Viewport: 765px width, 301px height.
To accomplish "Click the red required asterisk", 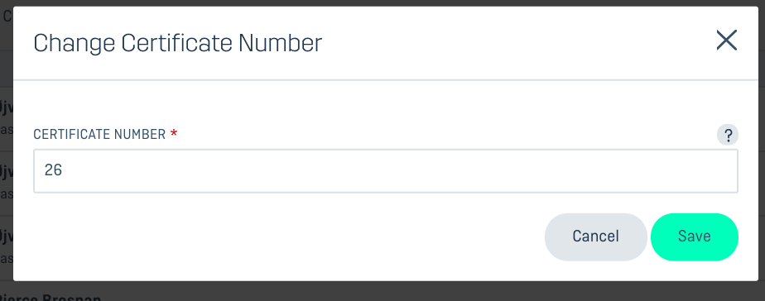I will [x=174, y=133].
